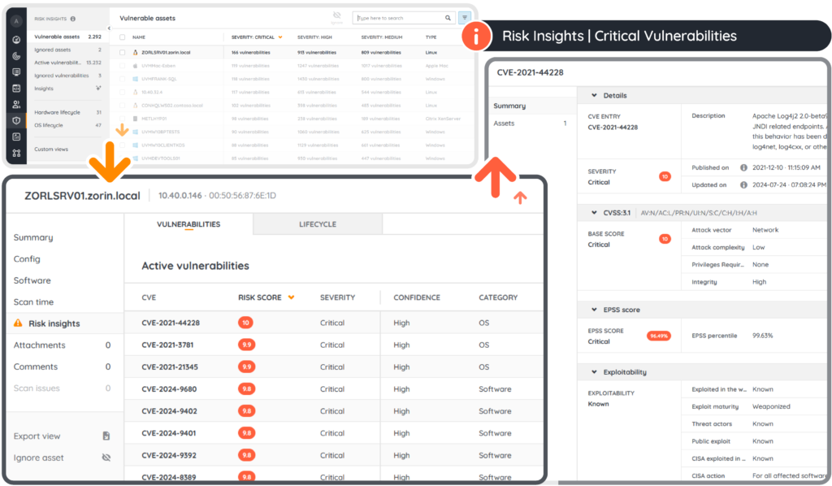Open the SEVERITY: CRITICAL sort dropdown
The image size is (832, 486).
coord(281,37)
